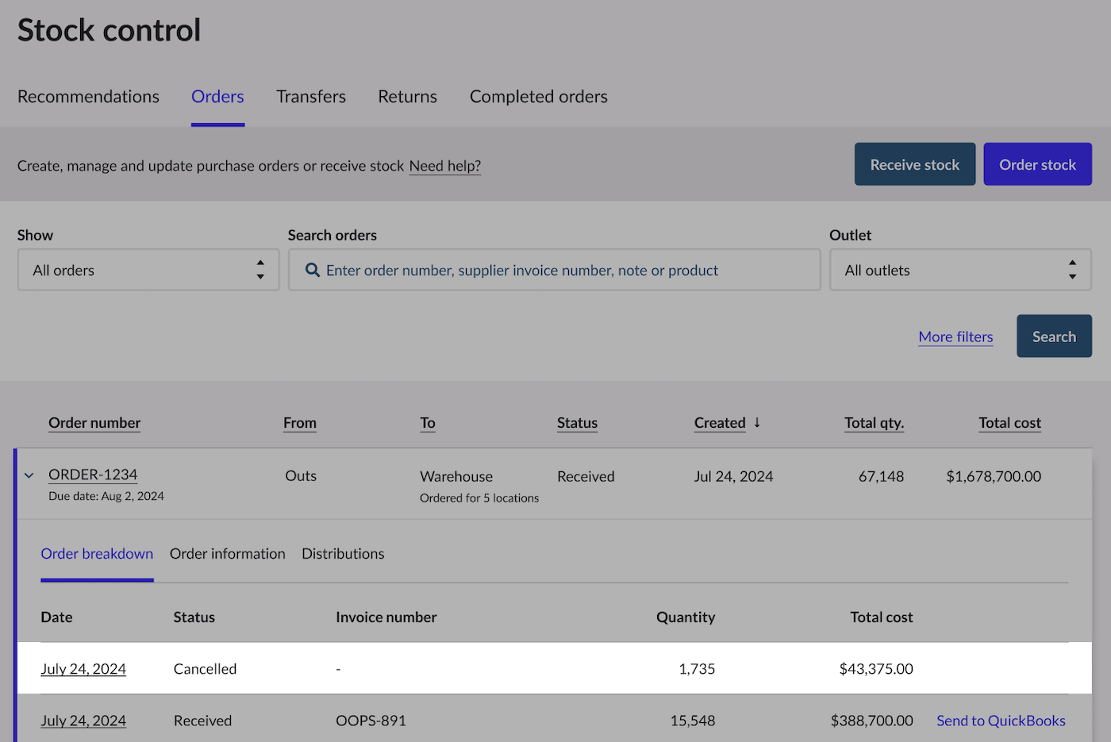Open the Completed orders tab
Image resolution: width=1111 pixels, height=742 pixels.
coord(538,97)
